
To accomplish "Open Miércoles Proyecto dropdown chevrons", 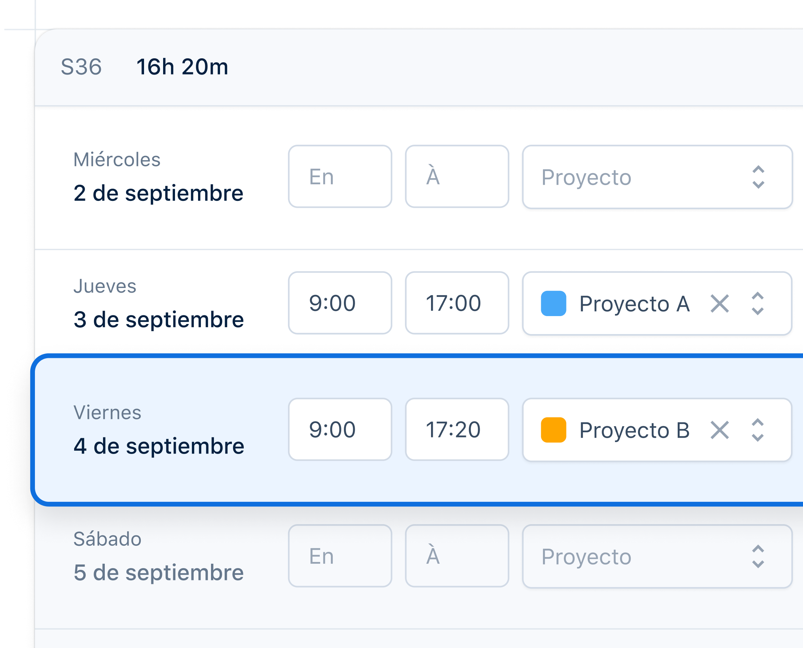I will click(x=758, y=177).
